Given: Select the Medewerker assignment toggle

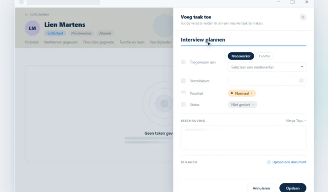Looking at the screenshot, I should pyautogui.click(x=241, y=56).
